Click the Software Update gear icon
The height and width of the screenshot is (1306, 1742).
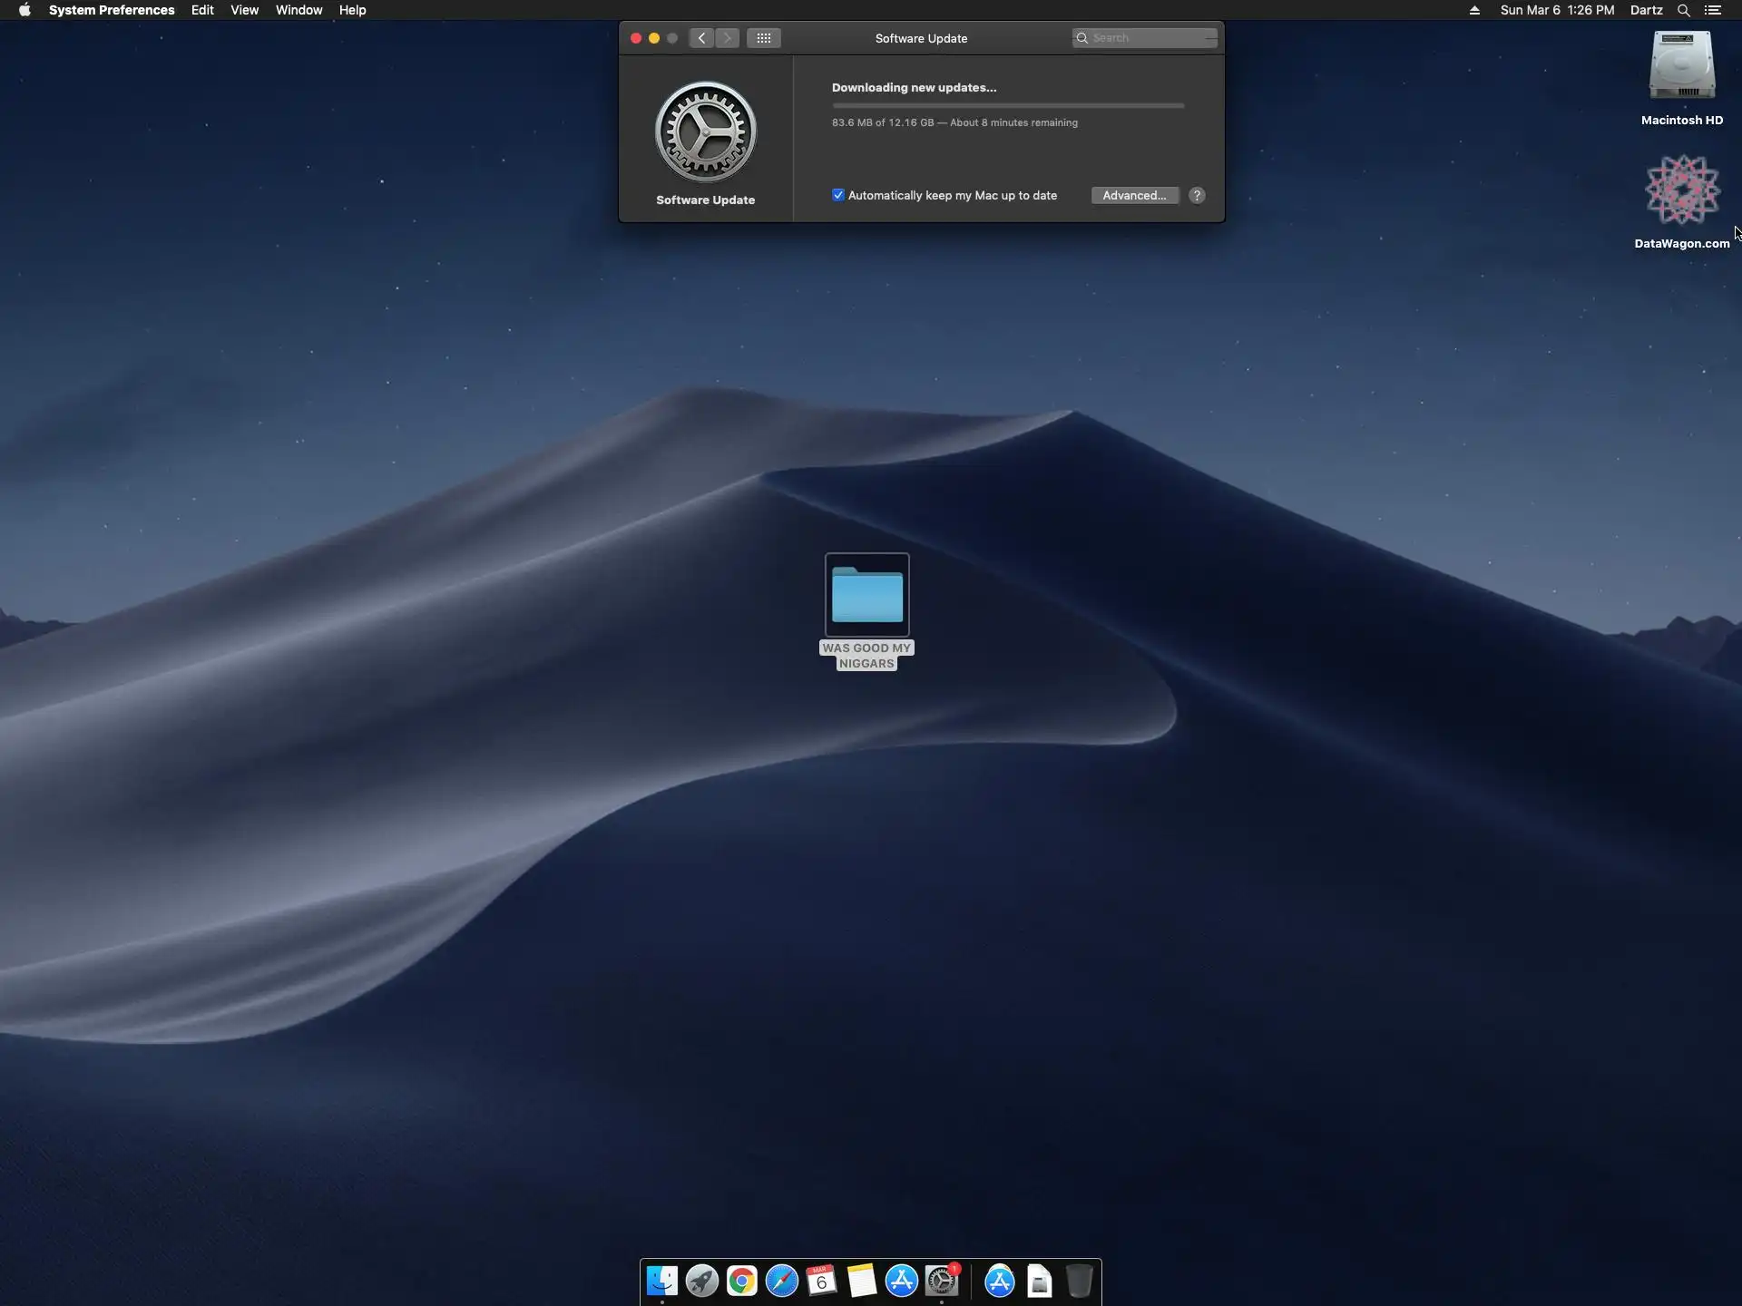(x=705, y=132)
